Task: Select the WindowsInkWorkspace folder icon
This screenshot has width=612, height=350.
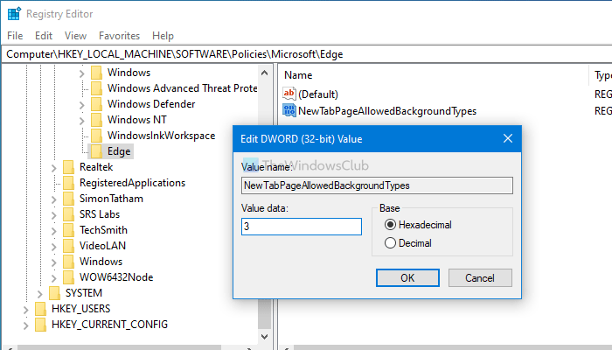Action: click(96, 136)
